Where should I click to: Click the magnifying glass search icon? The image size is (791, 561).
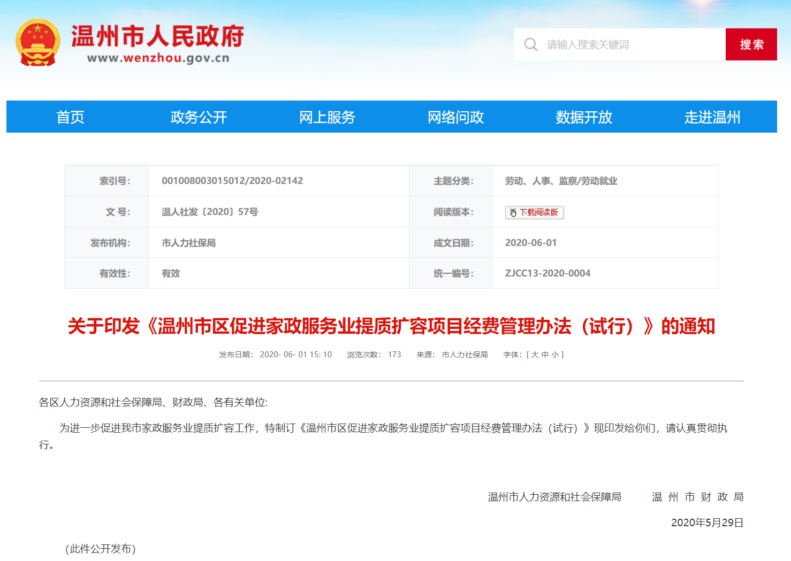[530, 44]
